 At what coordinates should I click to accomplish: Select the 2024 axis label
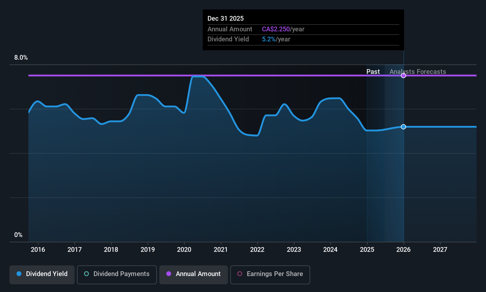[x=330, y=250]
